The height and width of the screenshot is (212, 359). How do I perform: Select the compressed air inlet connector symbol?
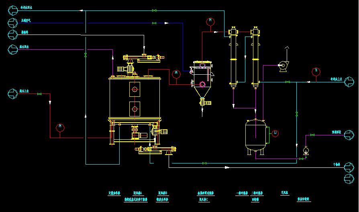(x=13, y=22)
